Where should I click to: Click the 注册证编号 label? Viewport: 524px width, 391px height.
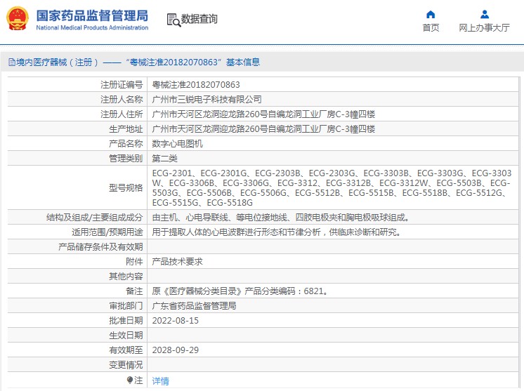pos(122,85)
